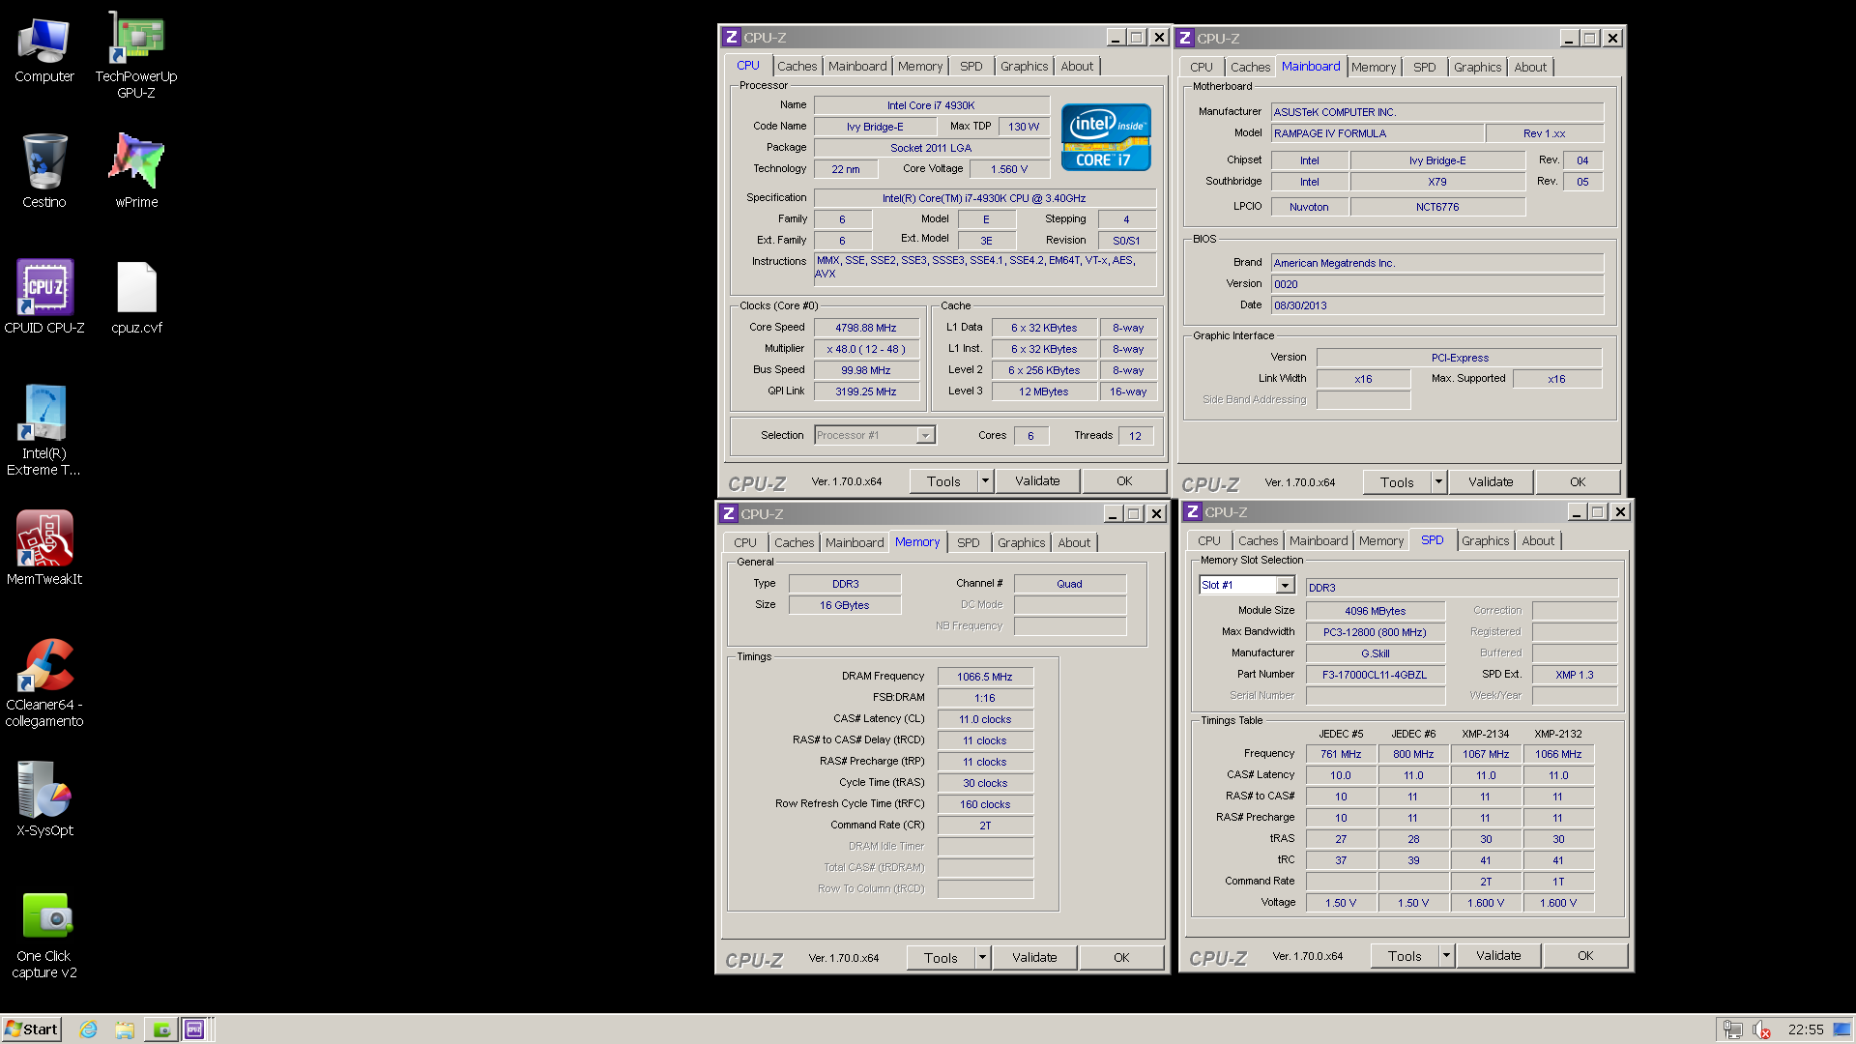Click the Channel # Quad value
This screenshot has width=1856, height=1044.
(1069, 584)
